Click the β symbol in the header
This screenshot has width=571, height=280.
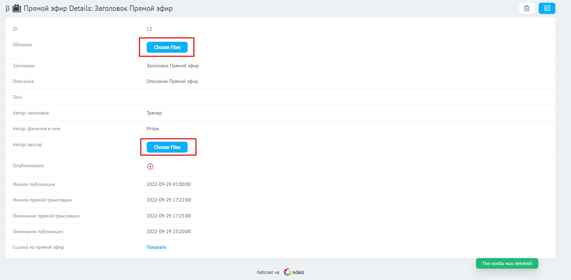point(8,8)
